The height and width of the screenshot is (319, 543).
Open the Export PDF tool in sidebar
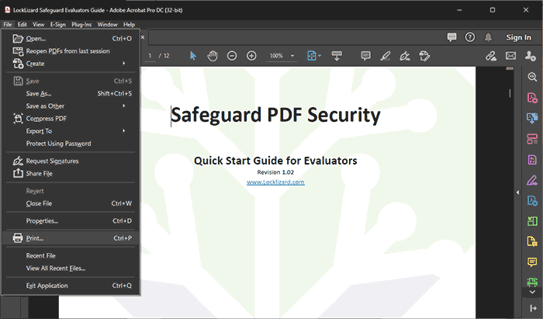click(532, 118)
